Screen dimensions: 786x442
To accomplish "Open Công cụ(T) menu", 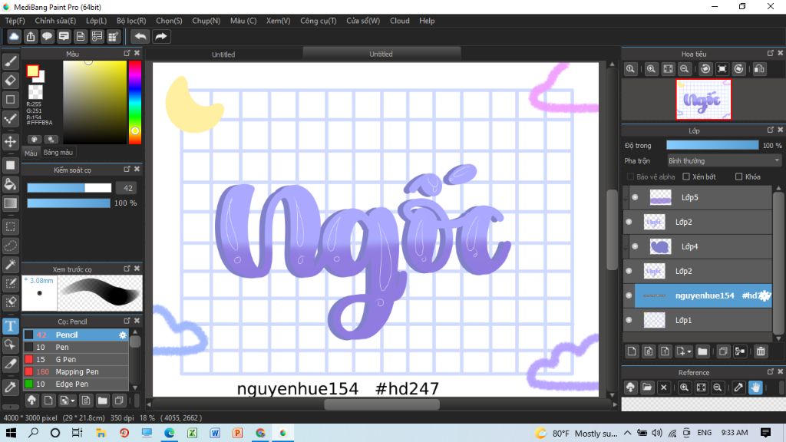I will pyautogui.click(x=319, y=21).
